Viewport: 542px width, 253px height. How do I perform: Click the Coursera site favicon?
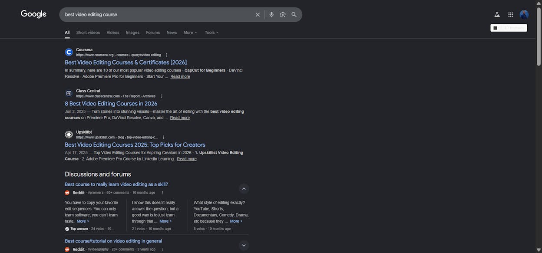tap(69, 52)
